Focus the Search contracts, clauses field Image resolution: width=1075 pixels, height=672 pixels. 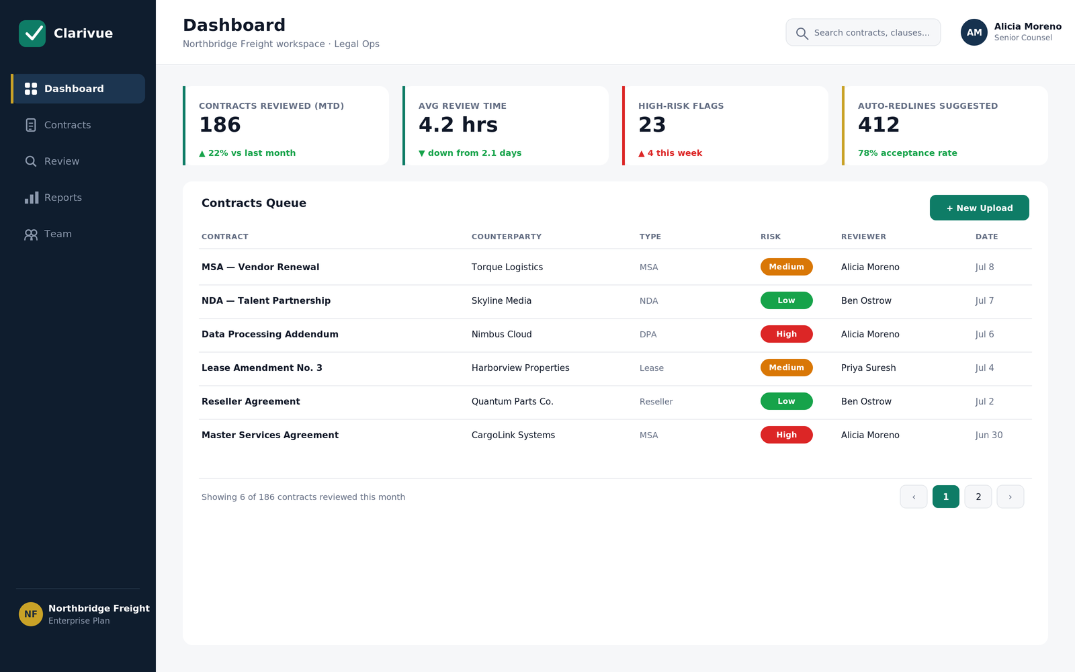pos(863,32)
